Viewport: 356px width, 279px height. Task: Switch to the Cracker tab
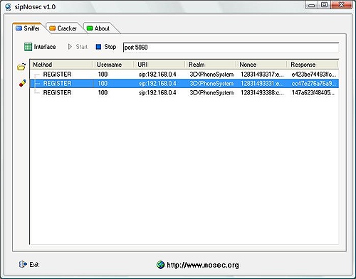pos(63,28)
